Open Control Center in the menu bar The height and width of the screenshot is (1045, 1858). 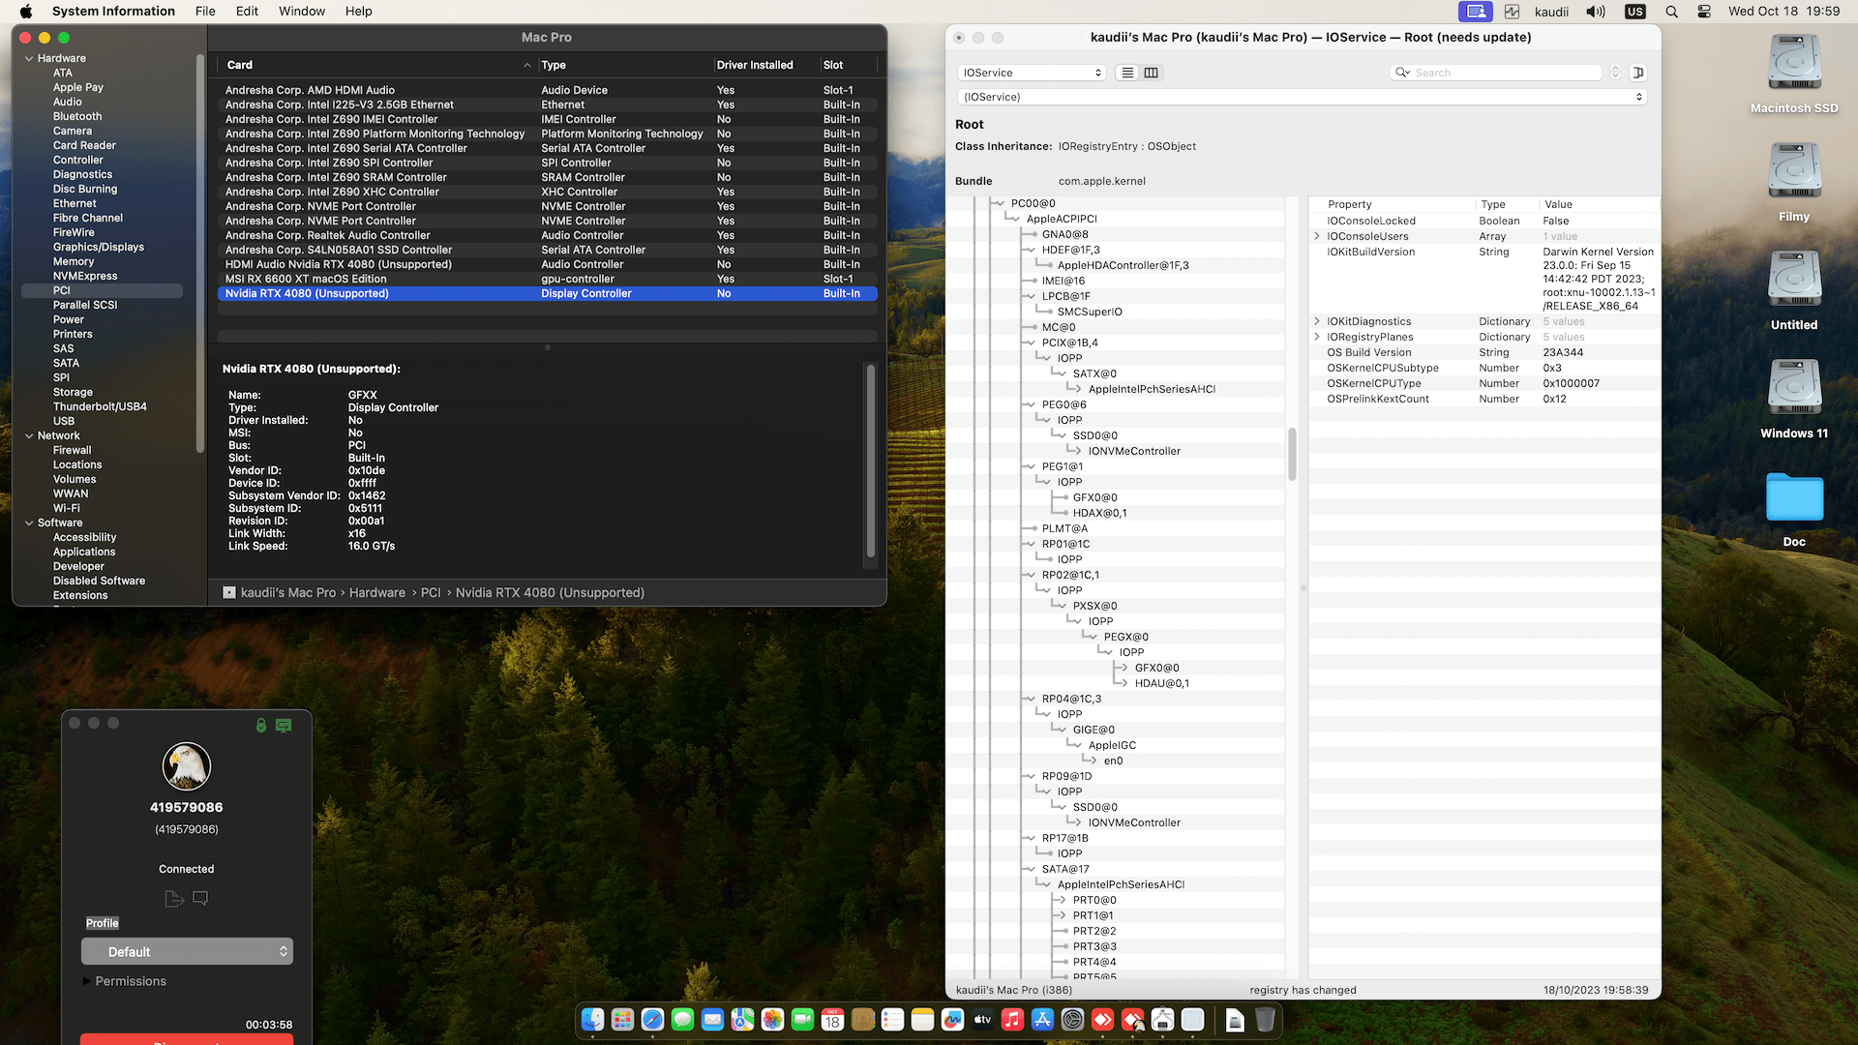[x=1704, y=12]
